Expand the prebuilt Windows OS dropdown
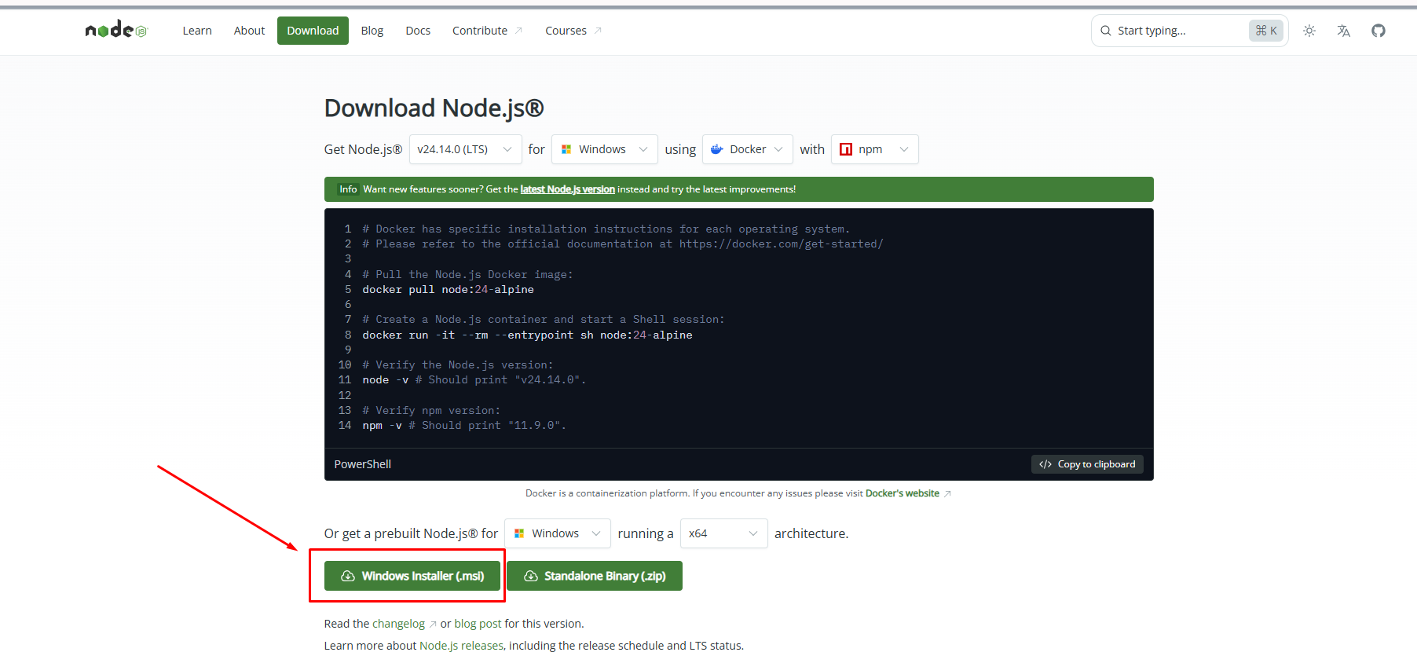Image resolution: width=1417 pixels, height=652 pixels. point(557,533)
